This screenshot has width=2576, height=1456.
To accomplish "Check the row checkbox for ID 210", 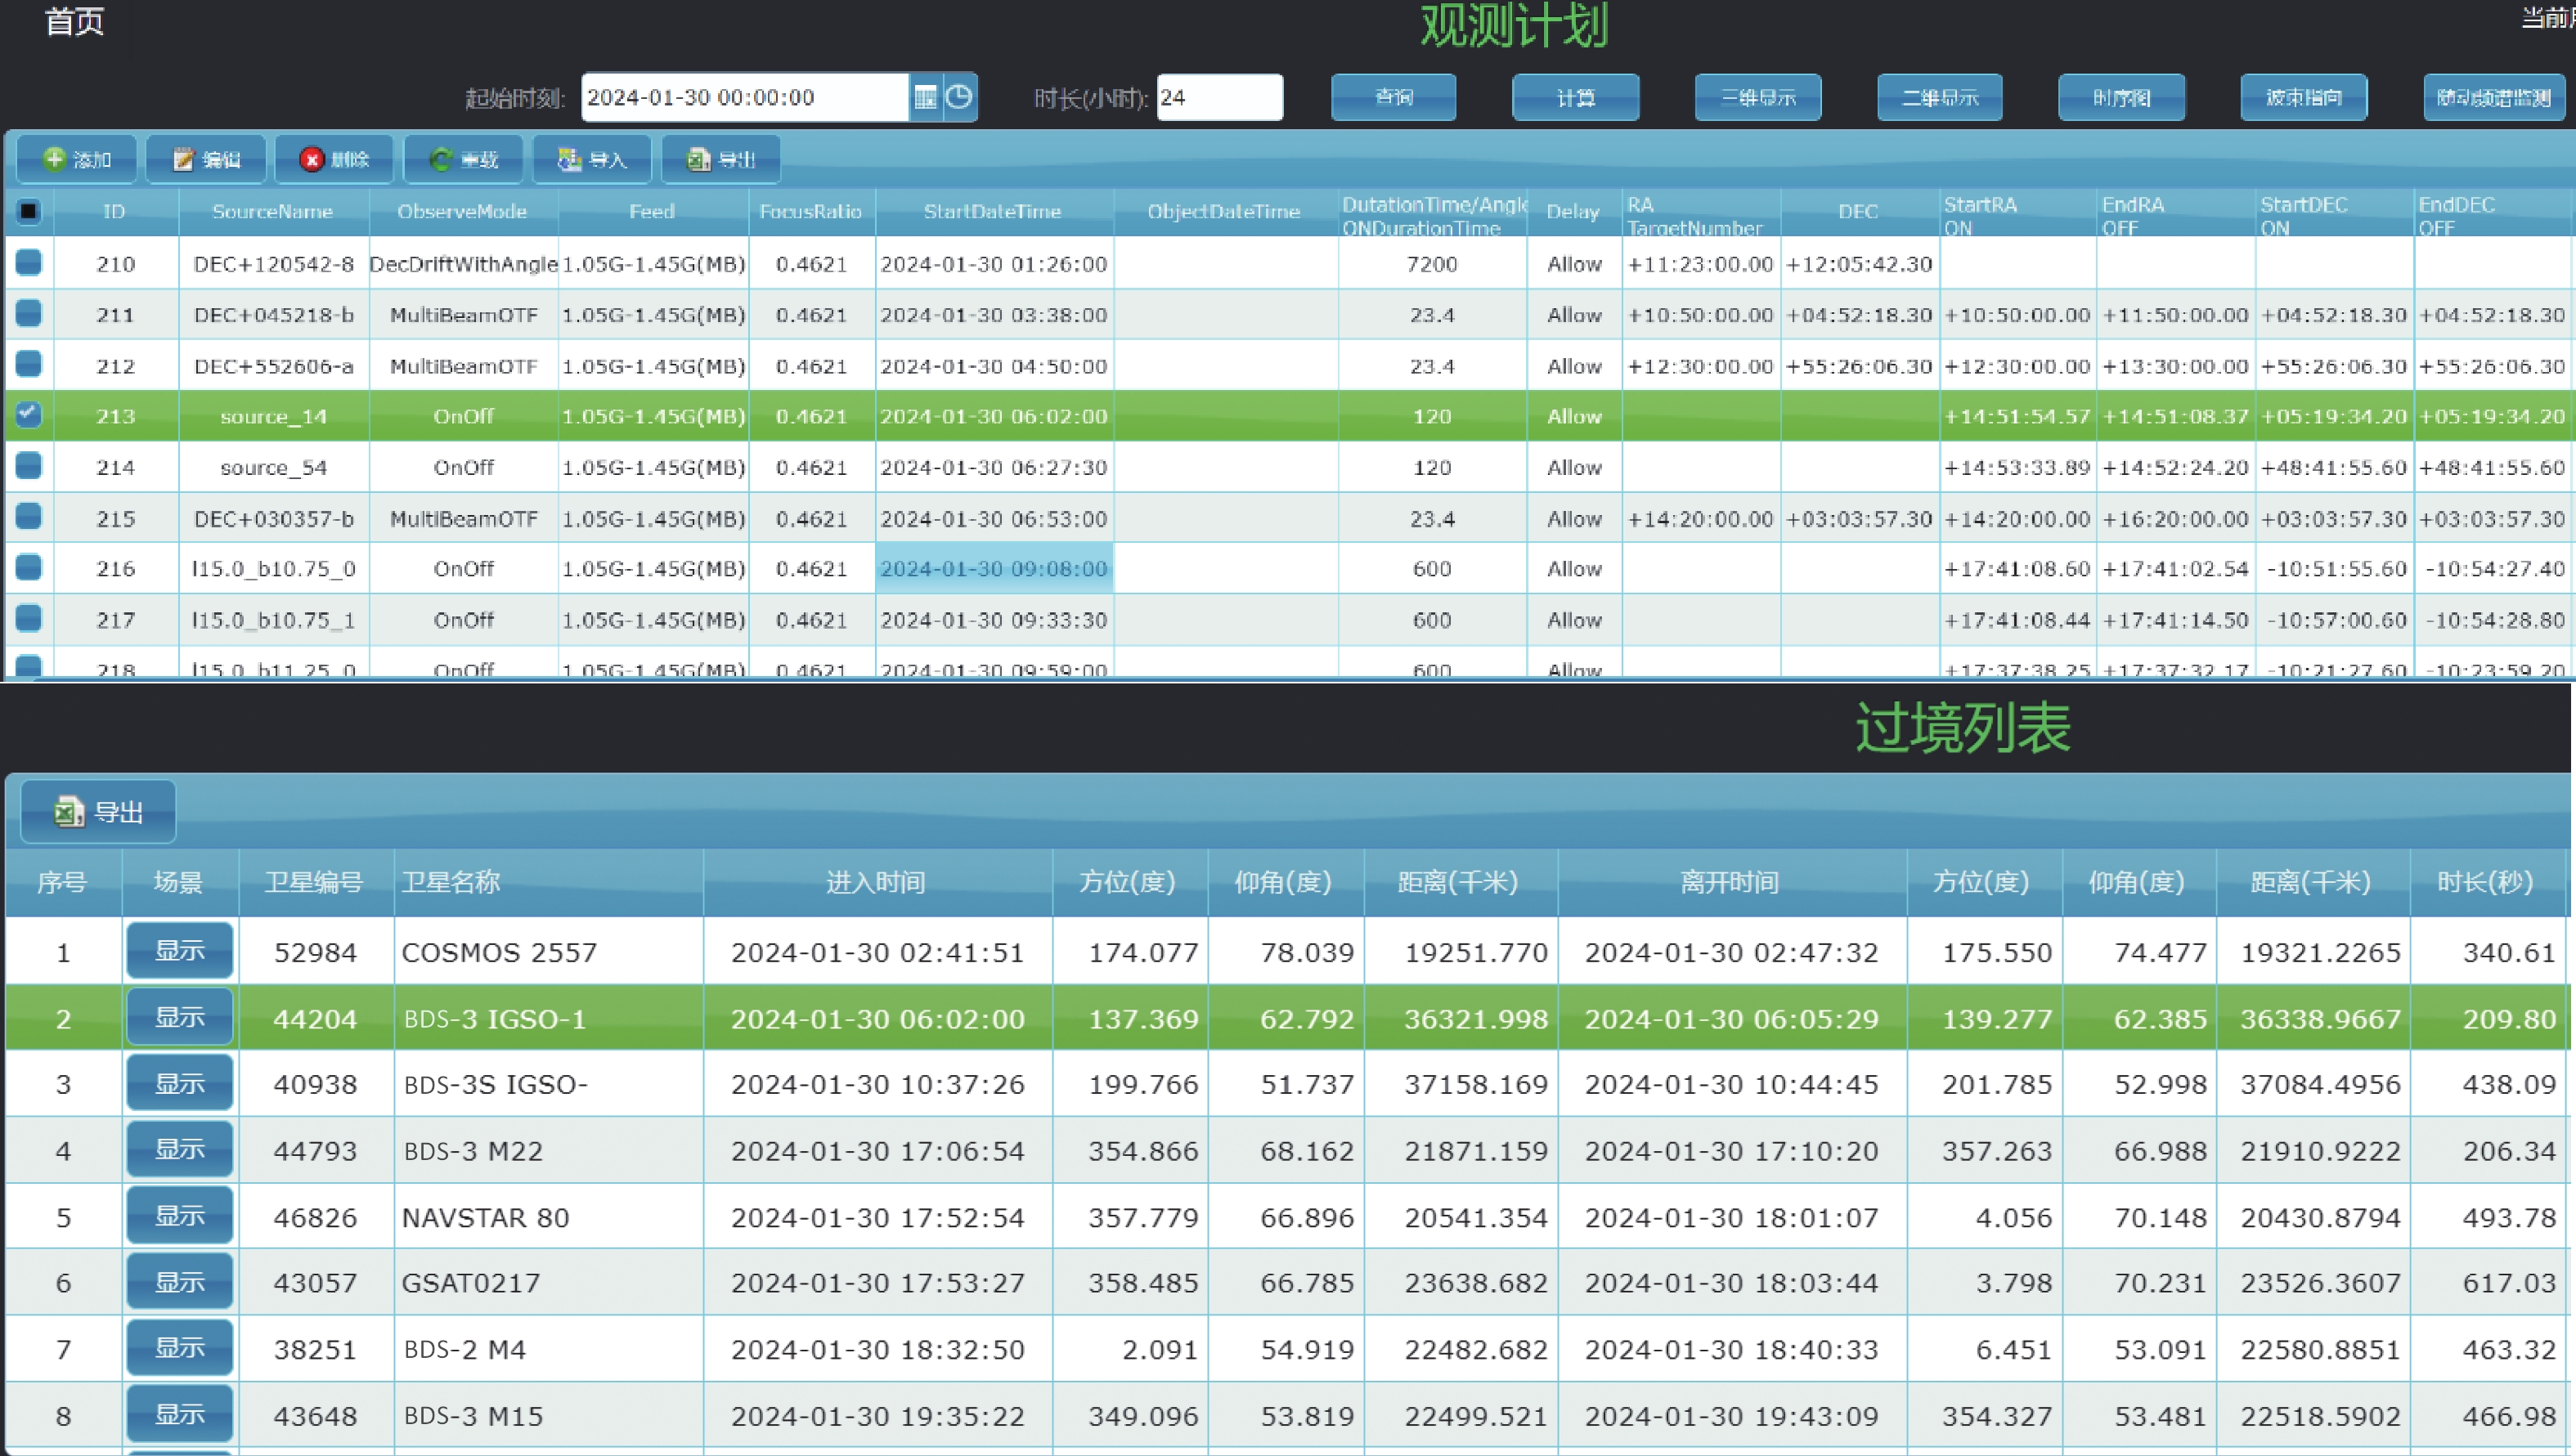I will tap(28, 262).
